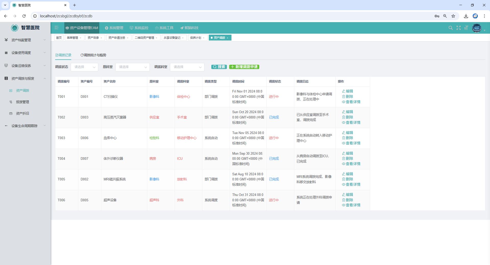
Task: Open the 调拨状态 dropdown
Action: coord(84,67)
